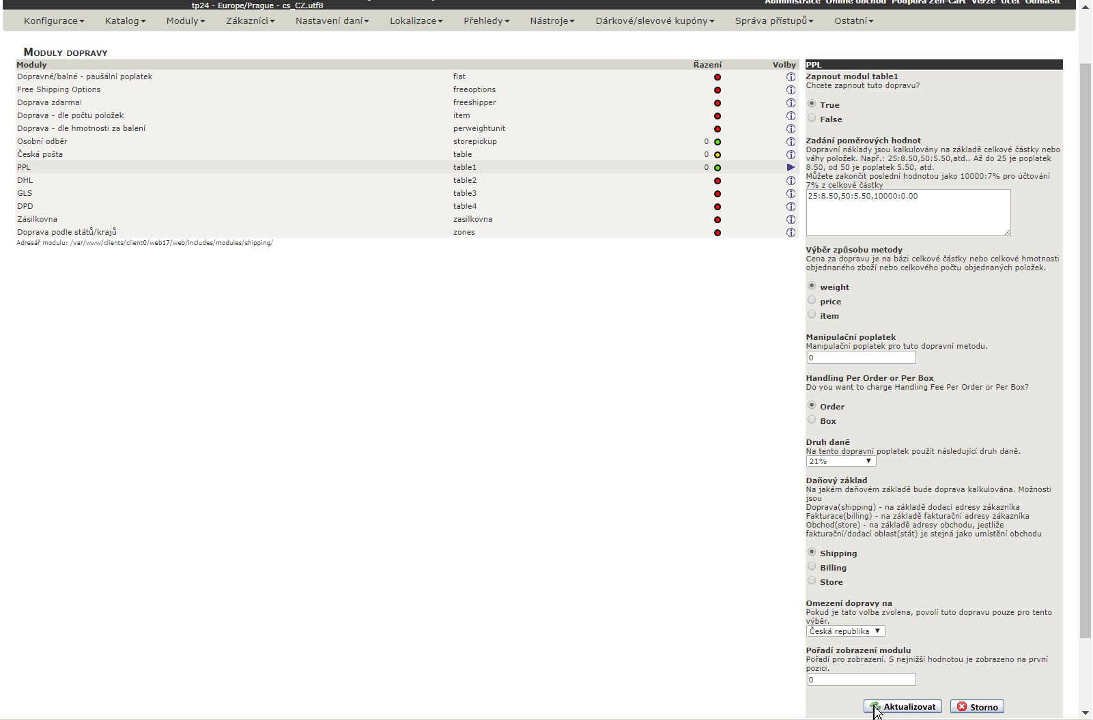The image size is (1093, 720).
Task: Open the Druh daně 21% dropdown
Action: pyautogui.click(x=840, y=461)
